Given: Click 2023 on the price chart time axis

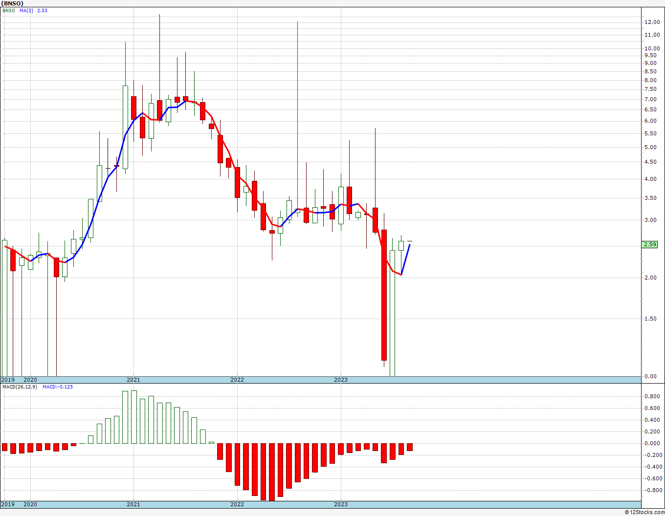Looking at the screenshot, I should pyautogui.click(x=341, y=380).
